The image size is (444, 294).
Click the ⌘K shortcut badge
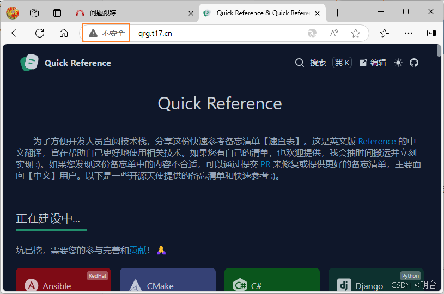click(342, 63)
